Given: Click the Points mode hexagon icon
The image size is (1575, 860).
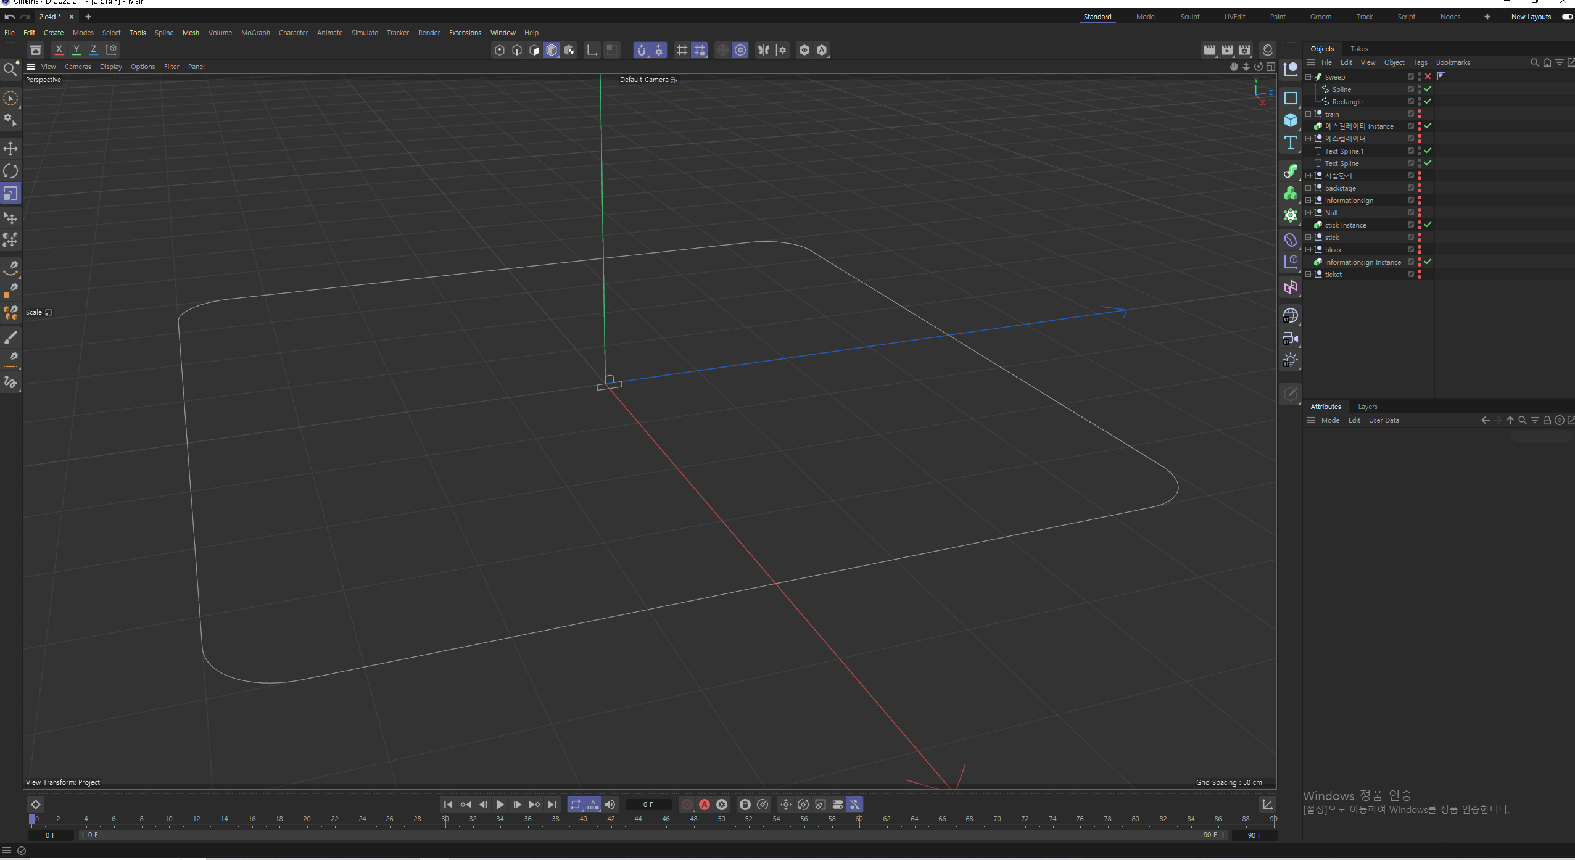Looking at the screenshot, I should [500, 50].
